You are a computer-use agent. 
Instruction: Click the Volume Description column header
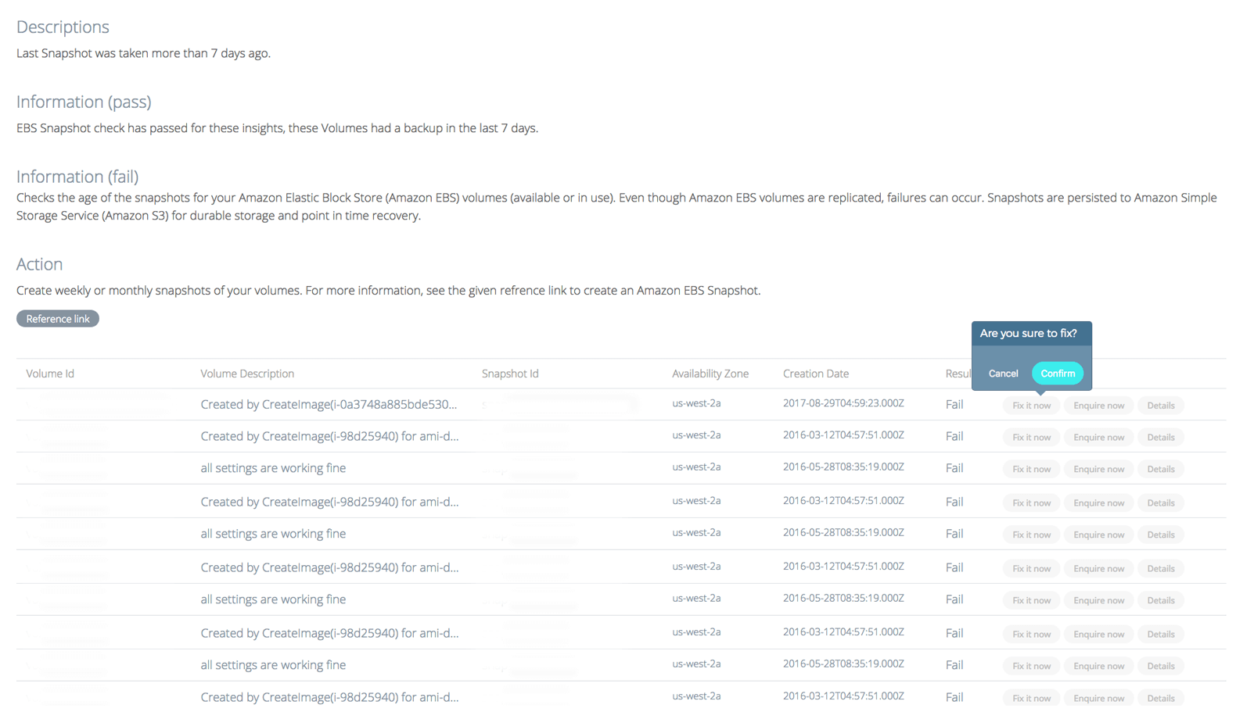247,374
